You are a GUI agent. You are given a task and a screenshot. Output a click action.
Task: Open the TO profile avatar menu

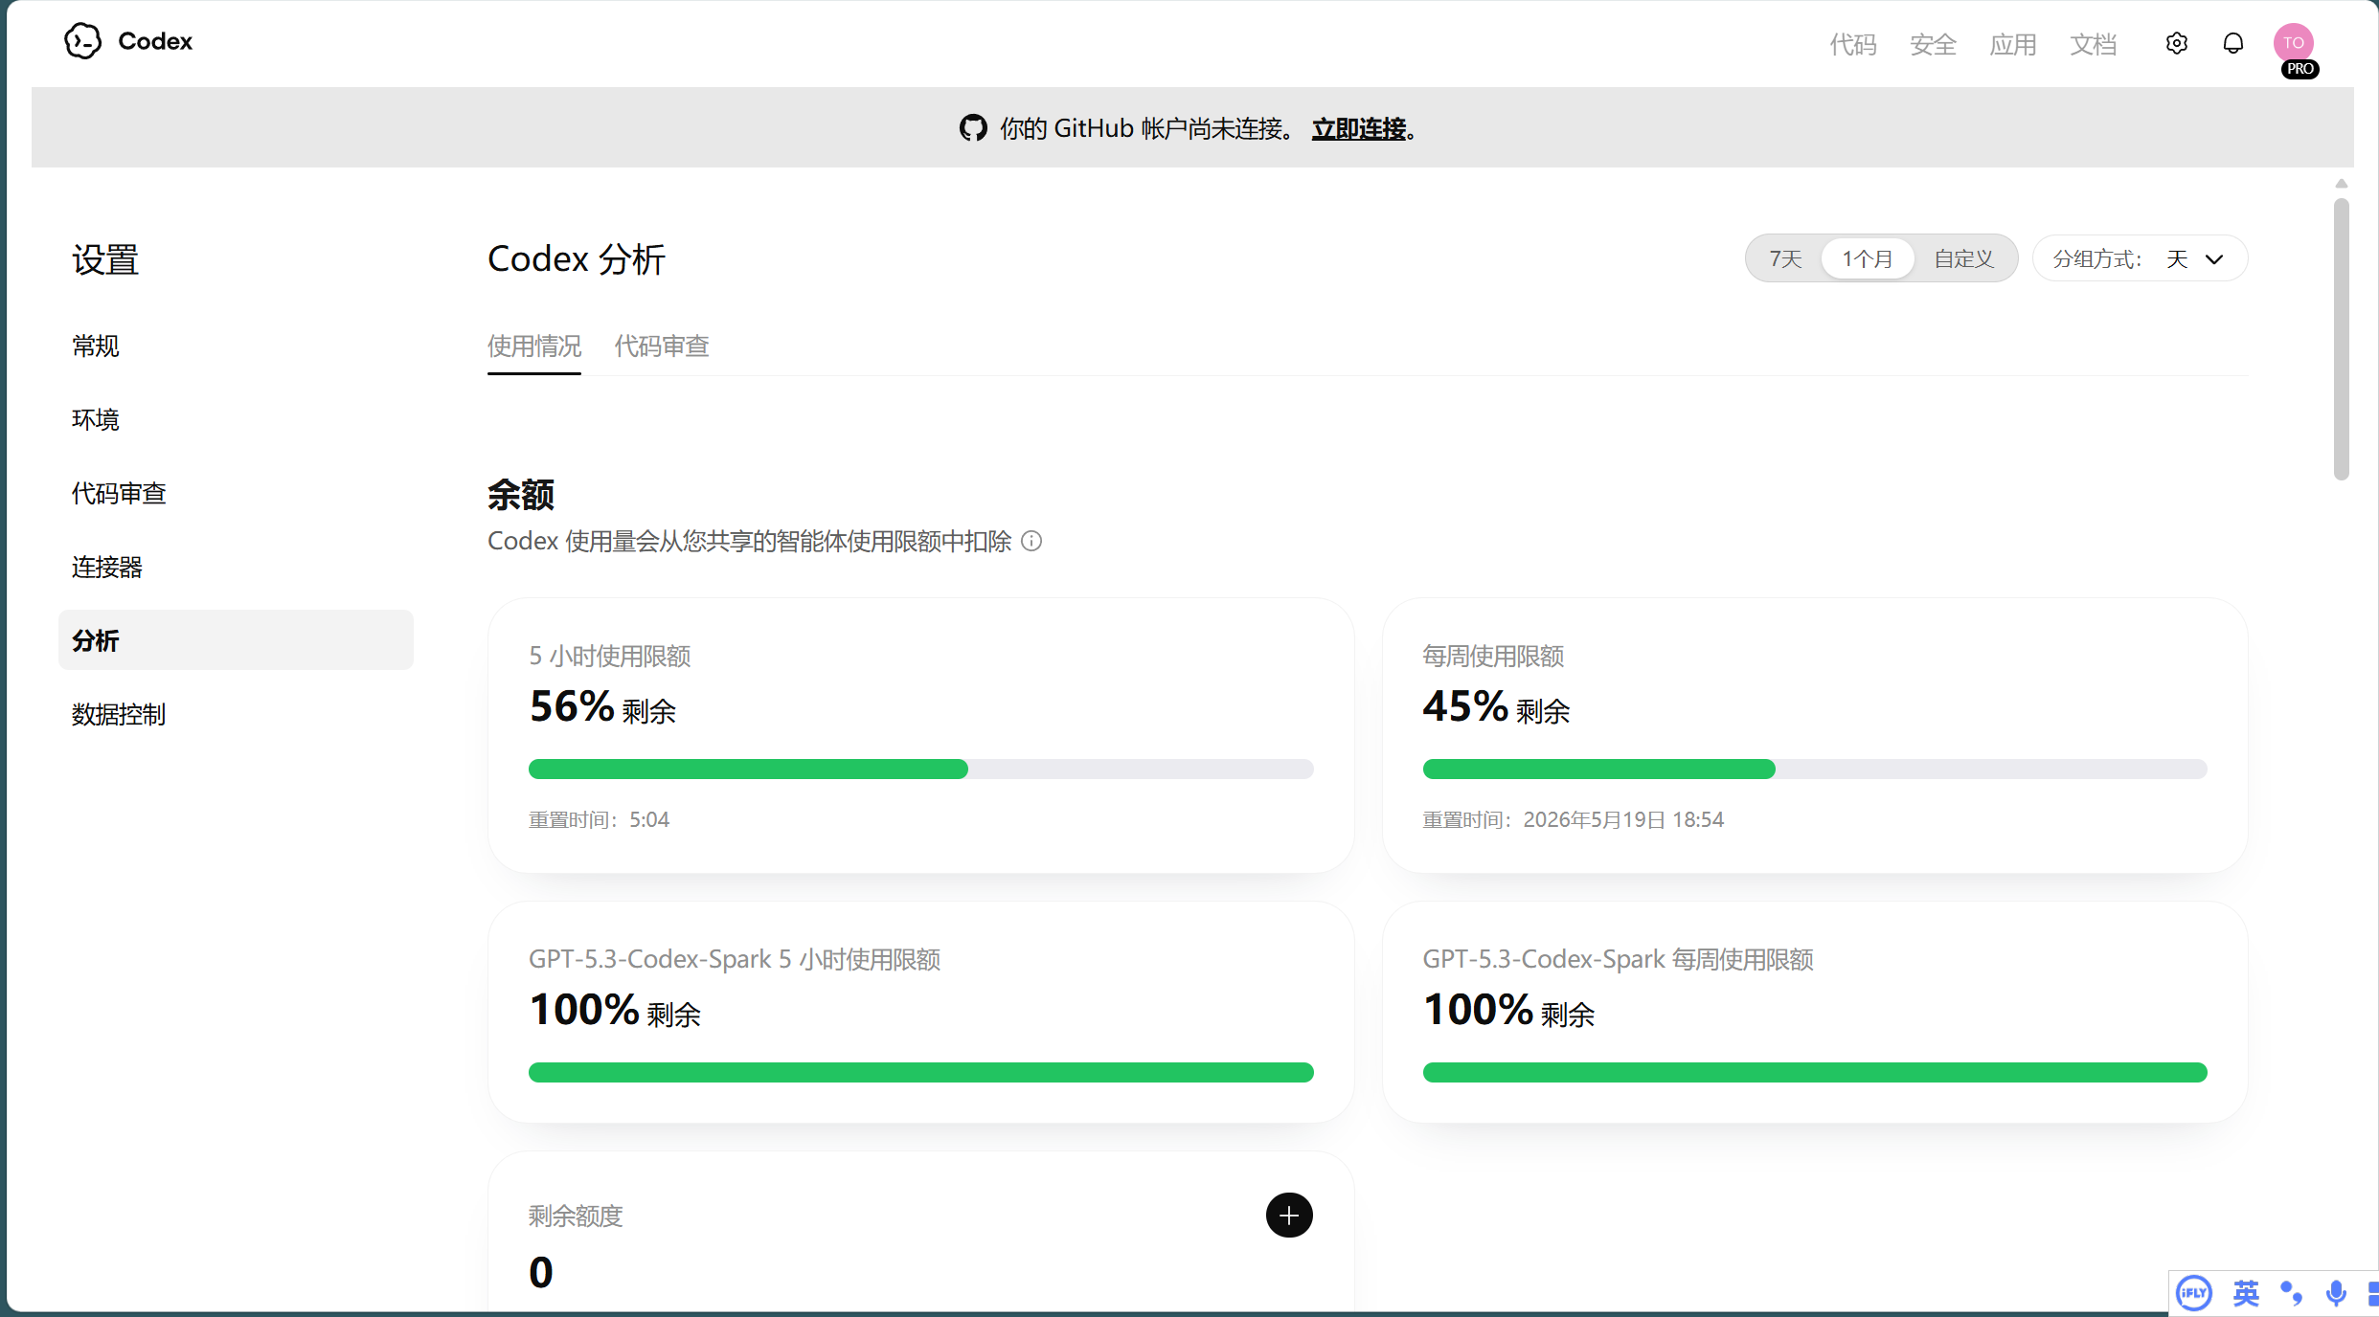tap(2293, 42)
